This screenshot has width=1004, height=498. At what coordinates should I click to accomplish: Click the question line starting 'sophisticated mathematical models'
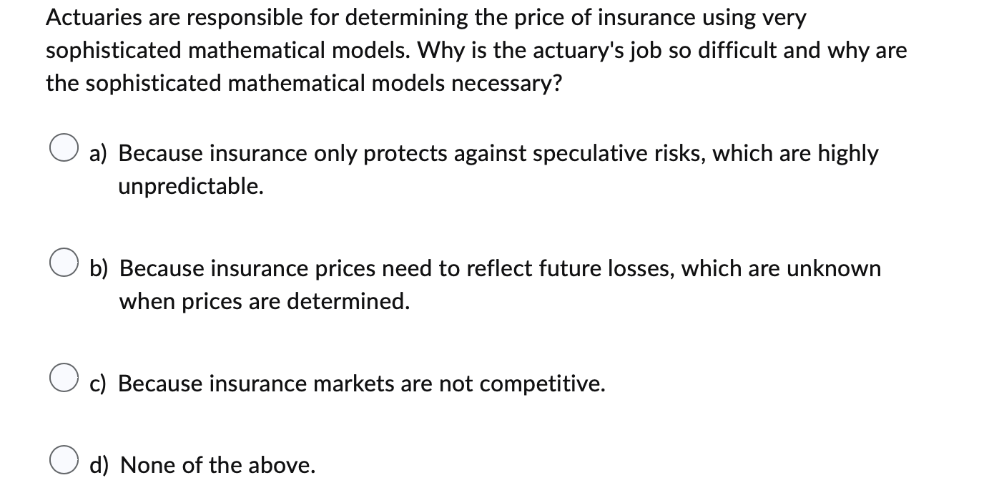(476, 52)
